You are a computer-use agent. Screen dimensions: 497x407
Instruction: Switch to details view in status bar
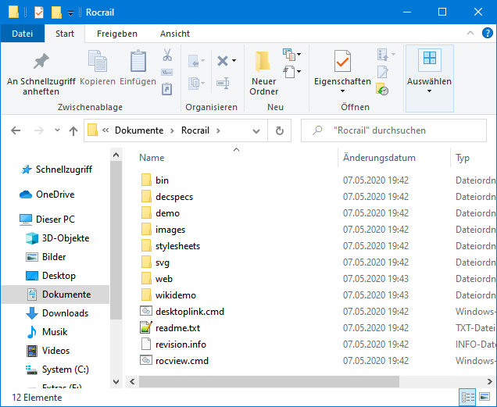[468, 398]
